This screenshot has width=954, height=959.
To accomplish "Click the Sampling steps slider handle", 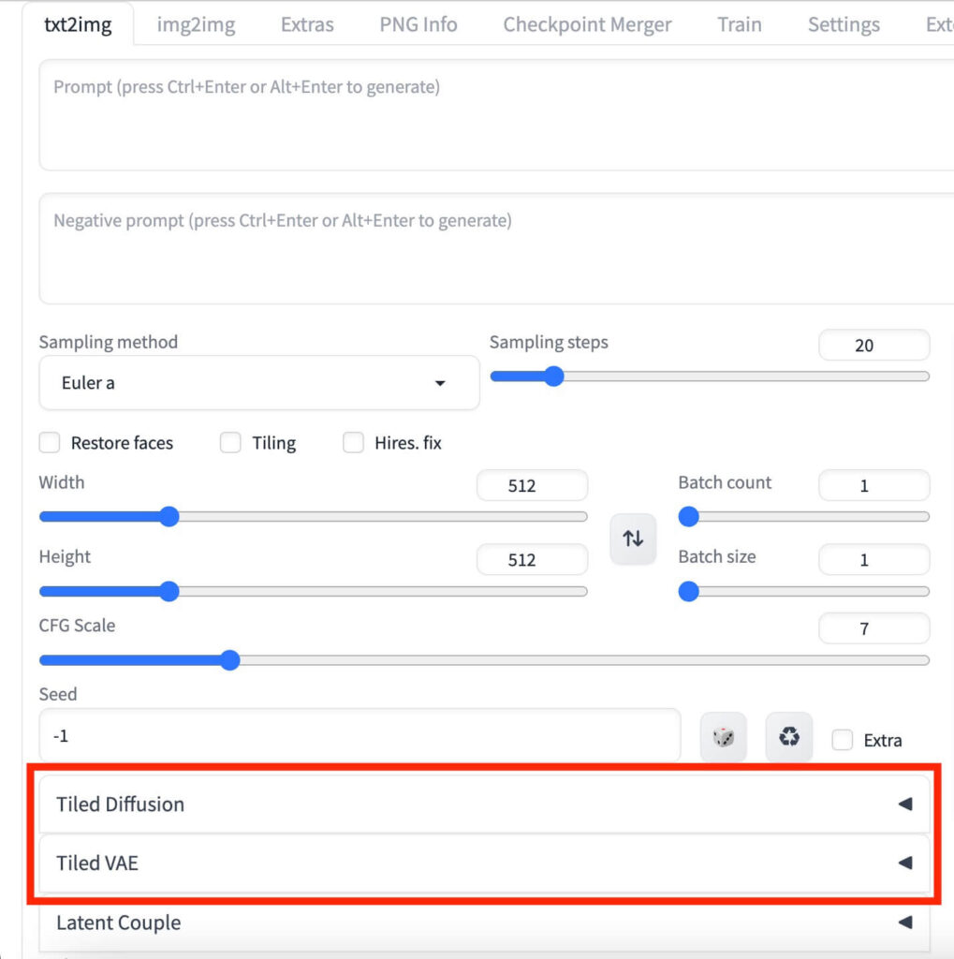I will click(553, 376).
